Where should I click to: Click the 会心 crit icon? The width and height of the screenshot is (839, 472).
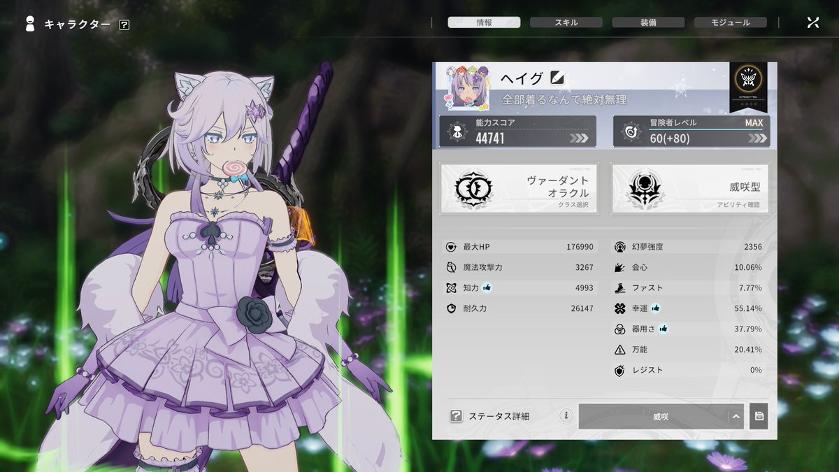coord(619,267)
